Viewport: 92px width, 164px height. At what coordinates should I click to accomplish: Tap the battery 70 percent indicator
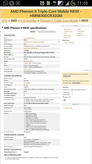coord(73,3)
